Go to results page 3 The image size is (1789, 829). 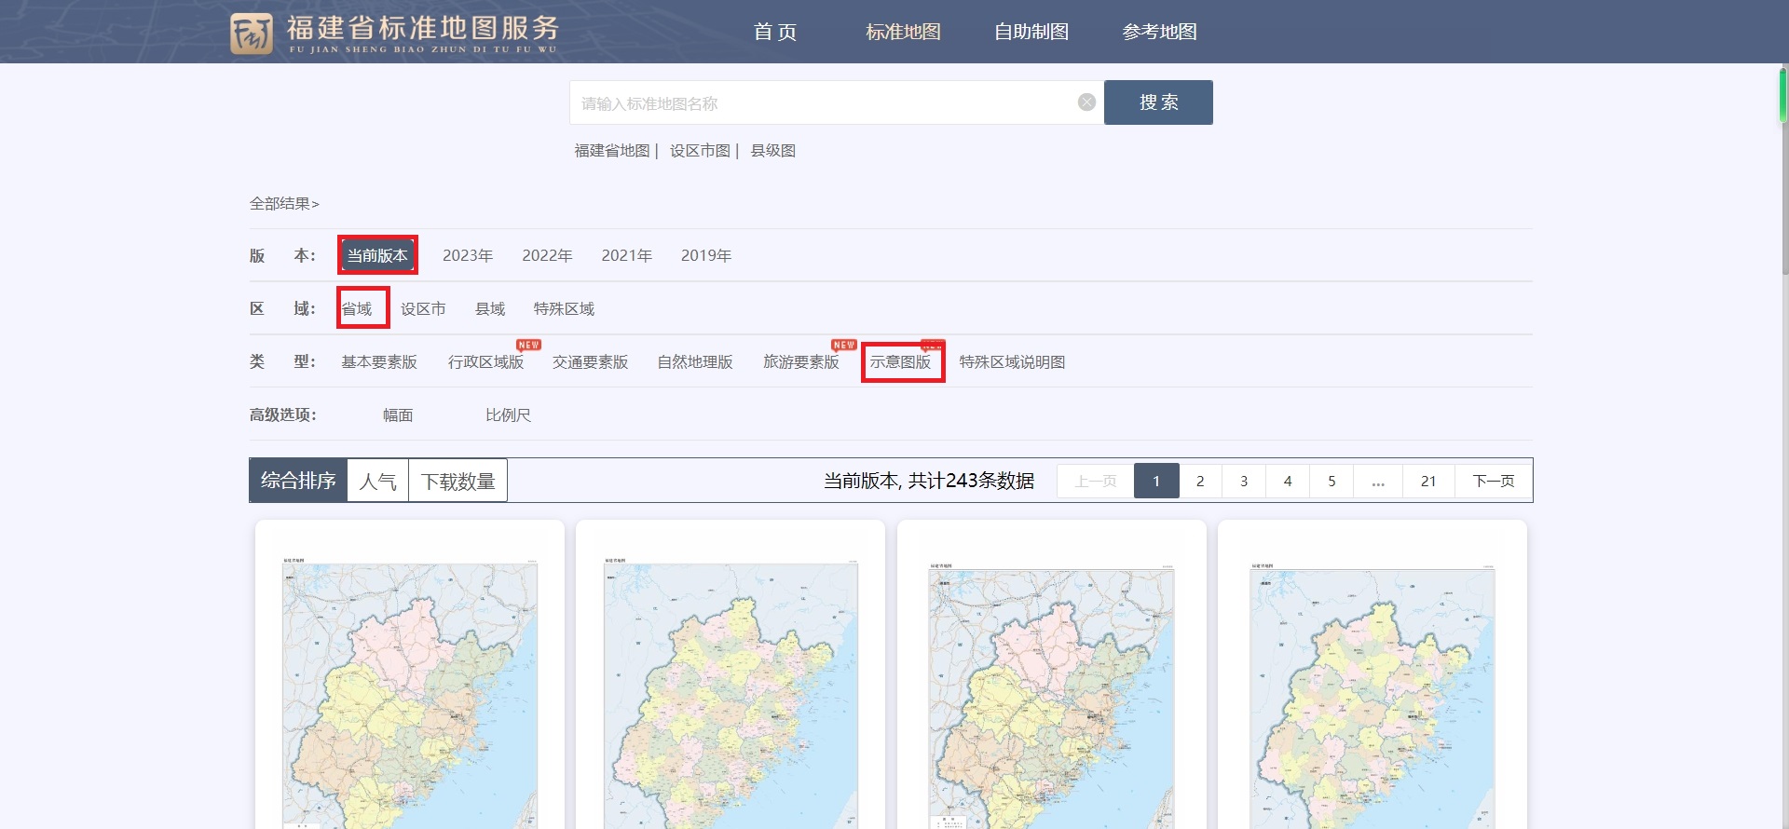pyautogui.click(x=1244, y=481)
